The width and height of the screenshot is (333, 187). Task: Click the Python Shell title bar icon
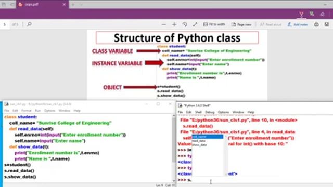pyautogui.click(x=181, y=105)
